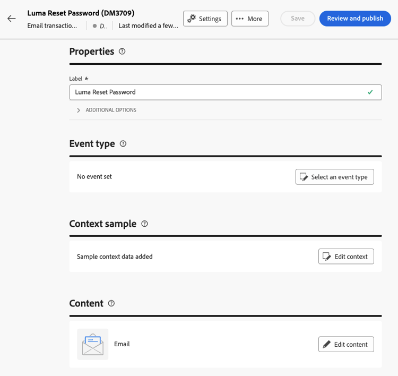
Task: Click the 'Luma Reset Password (DM3709)' title
Action: click(x=81, y=13)
